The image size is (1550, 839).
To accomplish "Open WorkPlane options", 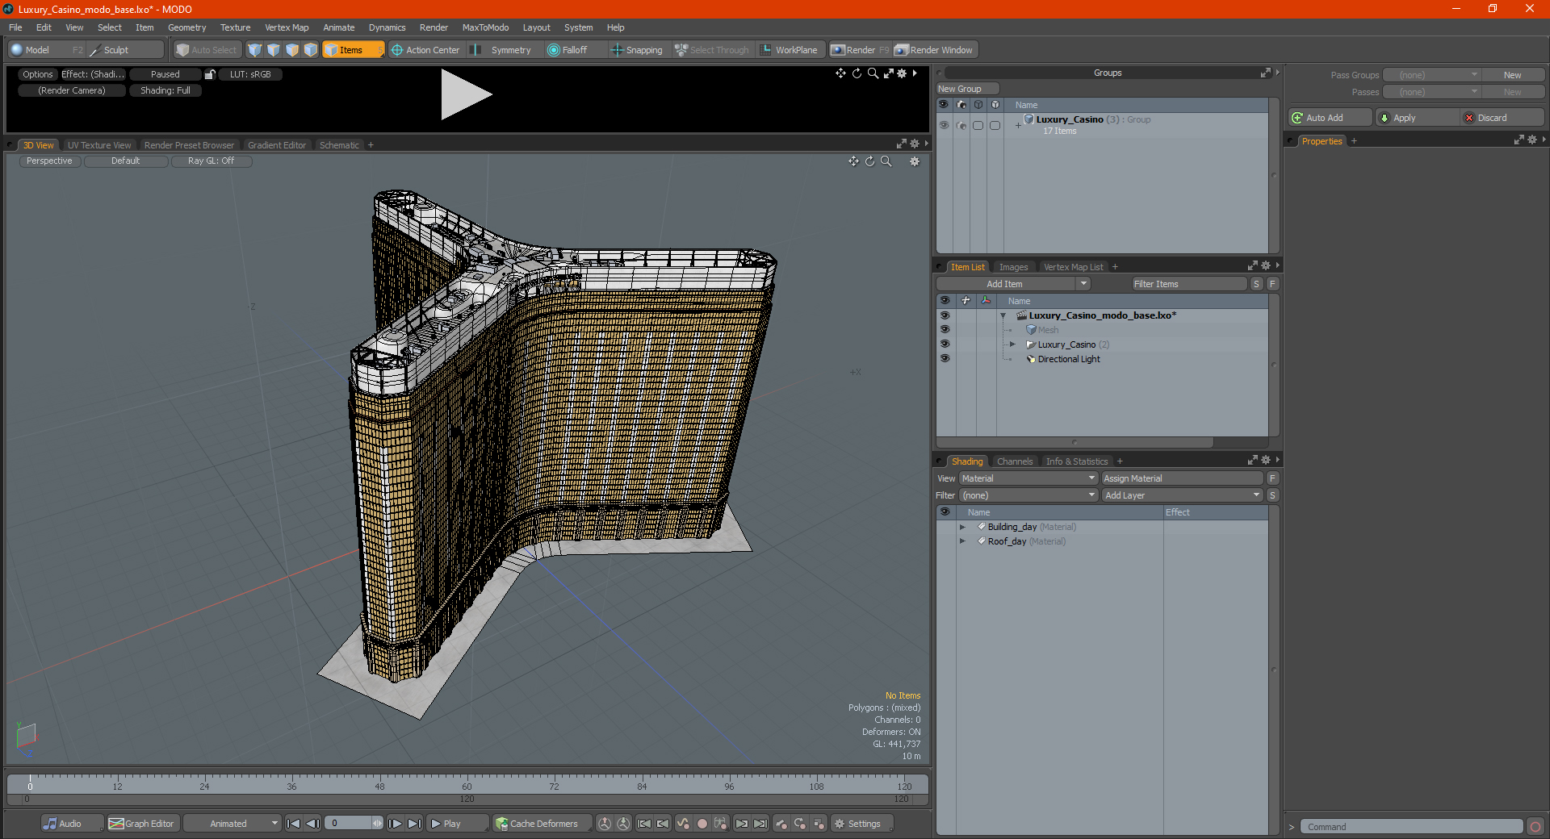I will 790,50.
